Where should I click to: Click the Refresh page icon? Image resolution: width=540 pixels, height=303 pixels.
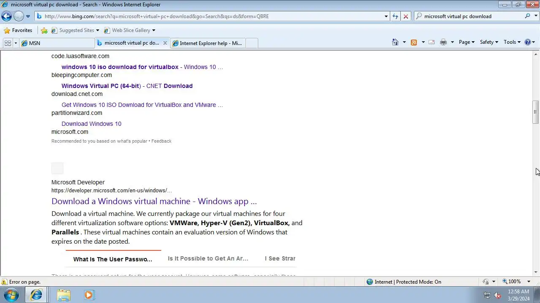coord(395,16)
